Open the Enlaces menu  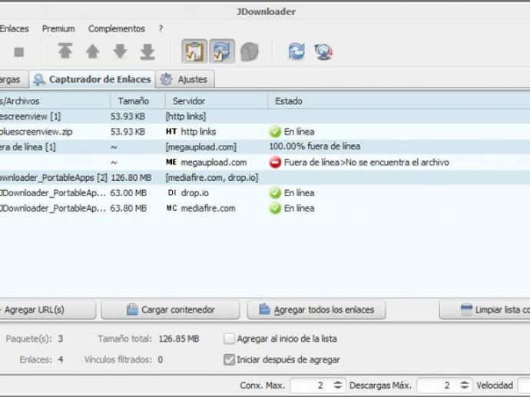coord(14,28)
